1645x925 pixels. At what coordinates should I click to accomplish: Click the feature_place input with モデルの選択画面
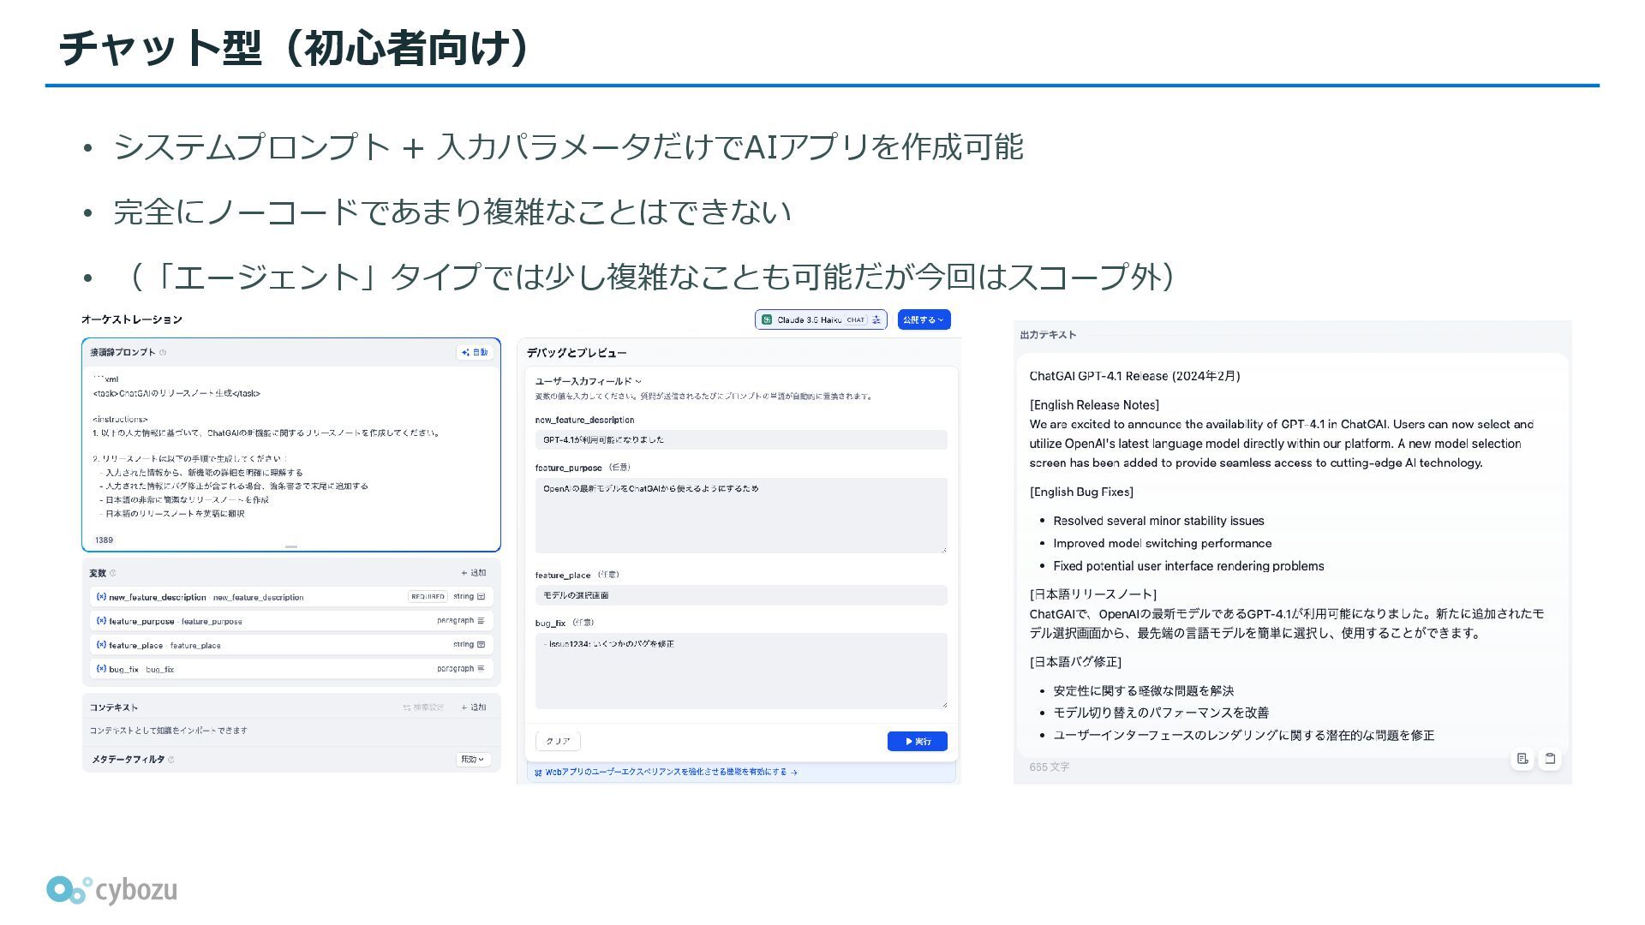(741, 595)
